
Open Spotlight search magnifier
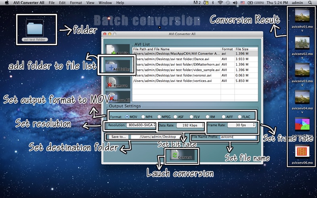pyautogui.click(x=310, y=3)
